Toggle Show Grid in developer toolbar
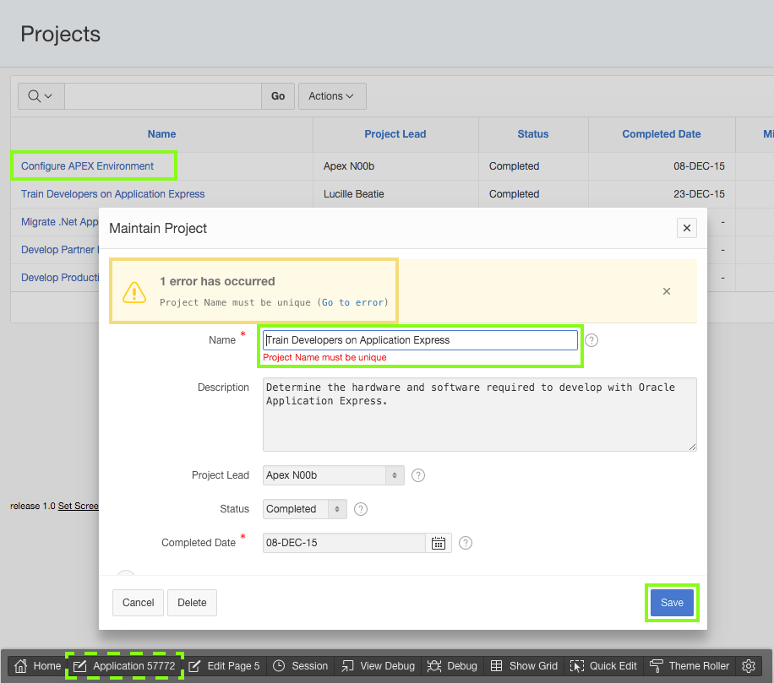This screenshot has width=774, height=683. point(524,666)
